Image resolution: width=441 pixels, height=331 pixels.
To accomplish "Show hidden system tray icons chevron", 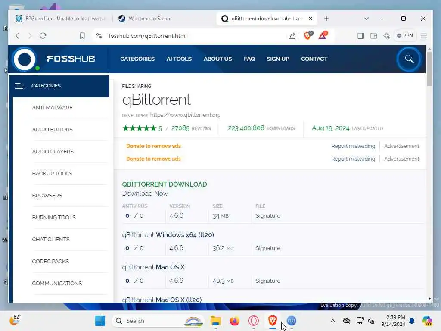I will (x=333, y=321).
